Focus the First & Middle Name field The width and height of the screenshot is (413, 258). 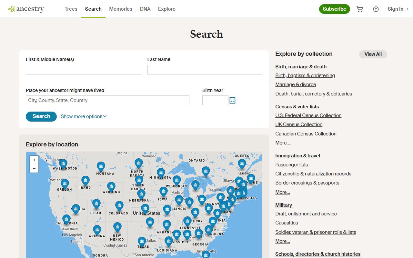point(83,70)
